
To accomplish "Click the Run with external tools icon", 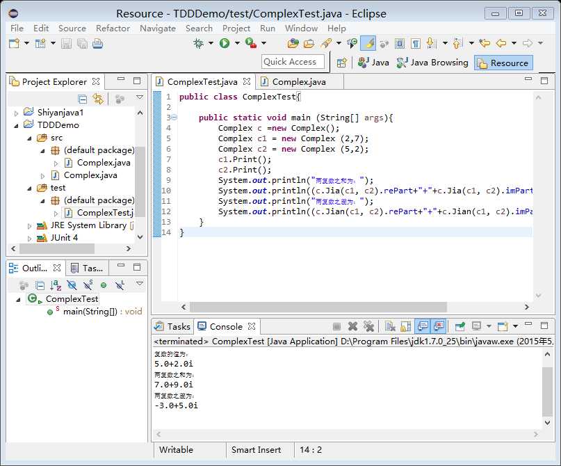I will 251,43.
